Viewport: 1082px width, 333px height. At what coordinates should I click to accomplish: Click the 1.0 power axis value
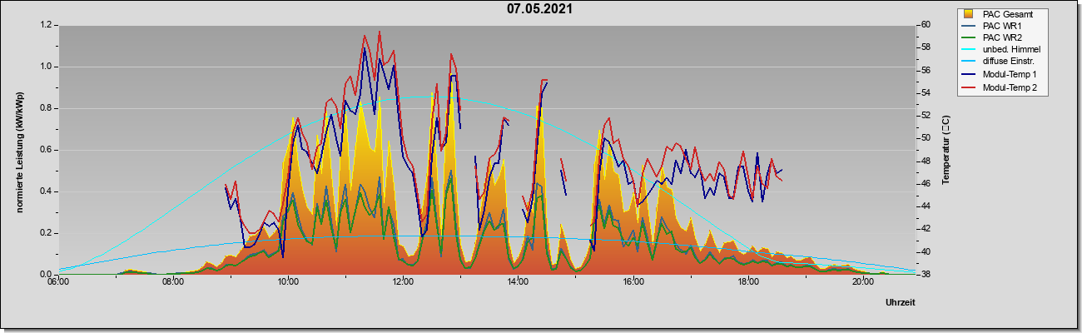click(45, 67)
